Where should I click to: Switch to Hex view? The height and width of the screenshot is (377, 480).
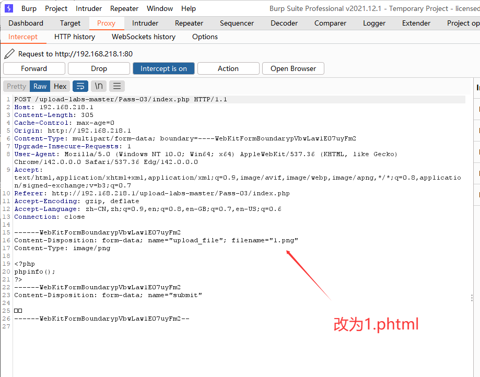tap(60, 86)
